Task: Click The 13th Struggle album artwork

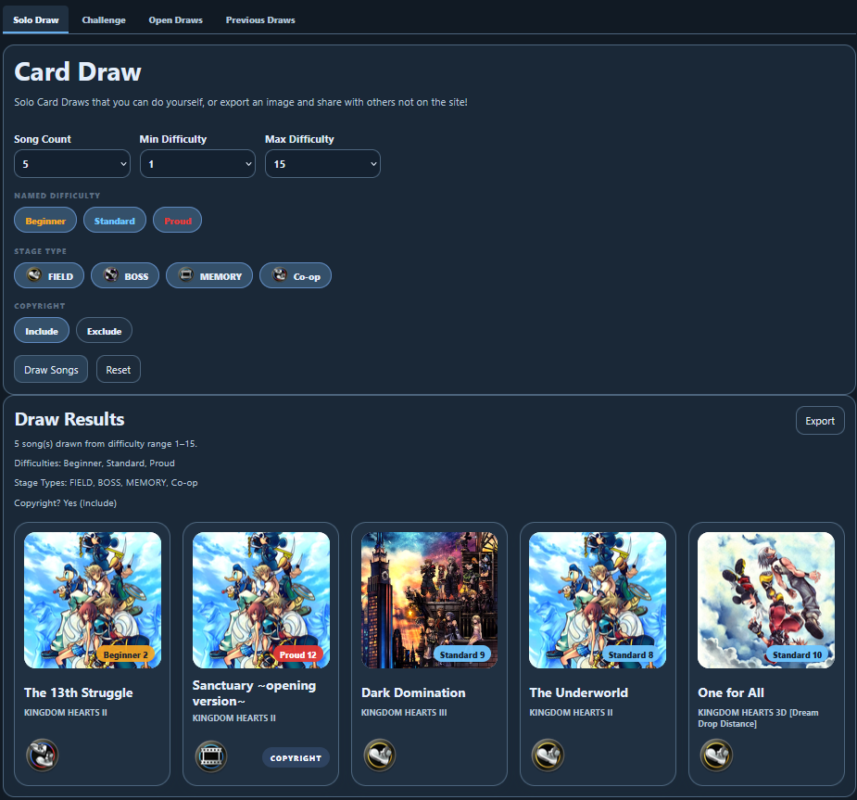Action: 93,600
